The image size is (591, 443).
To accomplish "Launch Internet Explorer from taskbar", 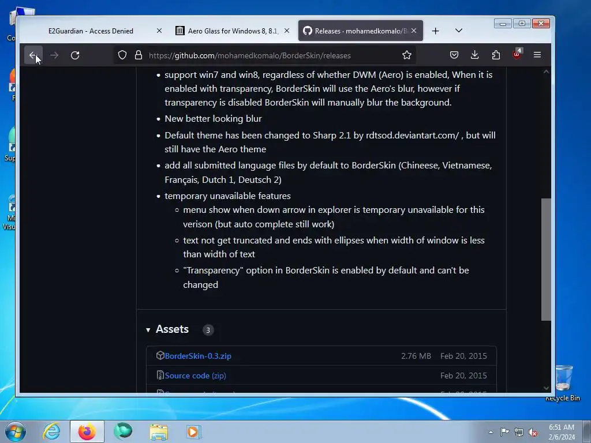I will point(51,431).
